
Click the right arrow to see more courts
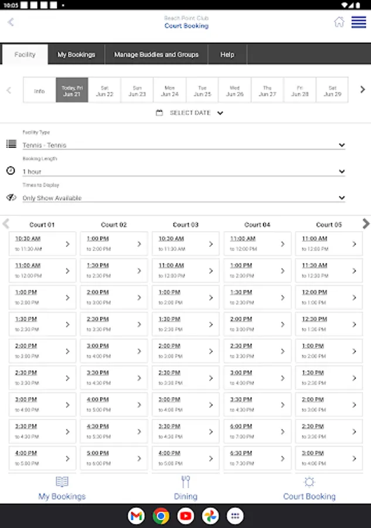click(x=365, y=224)
